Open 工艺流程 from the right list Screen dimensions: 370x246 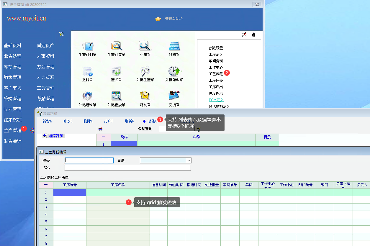click(216, 74)
